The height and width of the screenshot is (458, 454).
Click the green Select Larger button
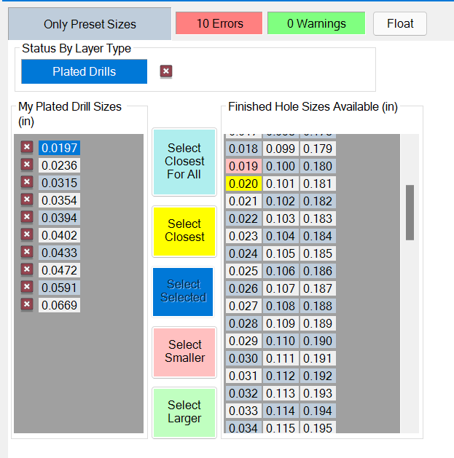click(x=184, y=412)
